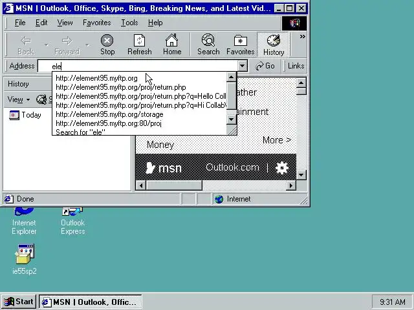Viewport: 414px width, 310px height.
Task: Click the status bar page icon
Action: coord(8,199)
